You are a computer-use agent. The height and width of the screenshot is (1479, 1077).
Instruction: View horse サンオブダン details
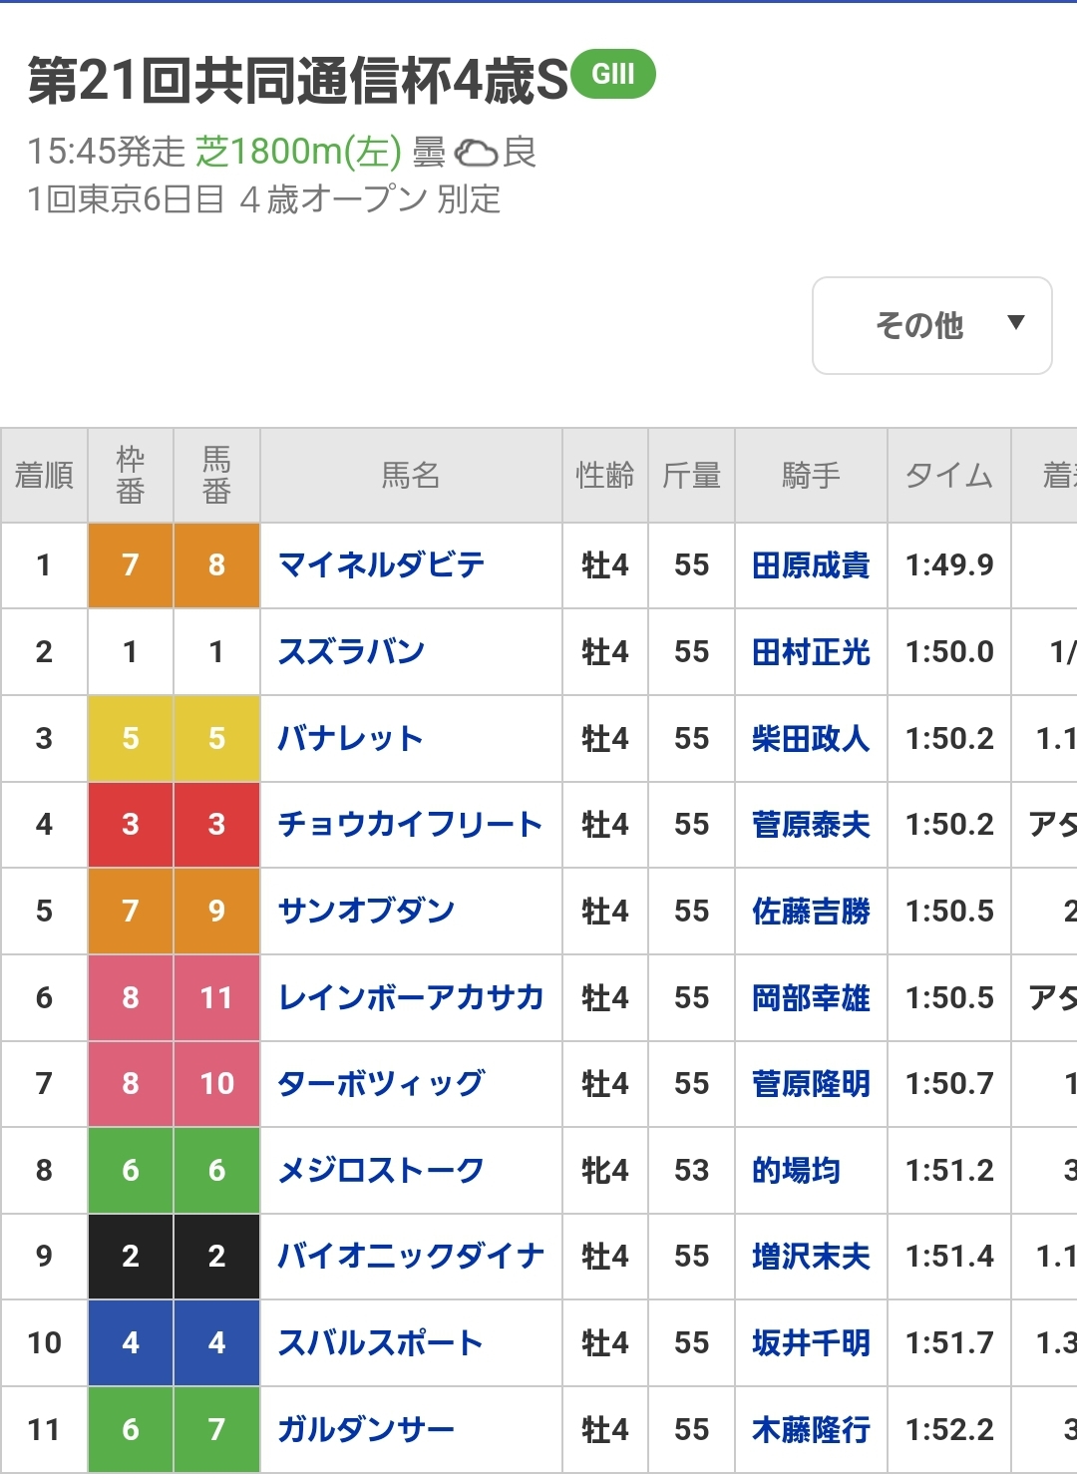366,912
